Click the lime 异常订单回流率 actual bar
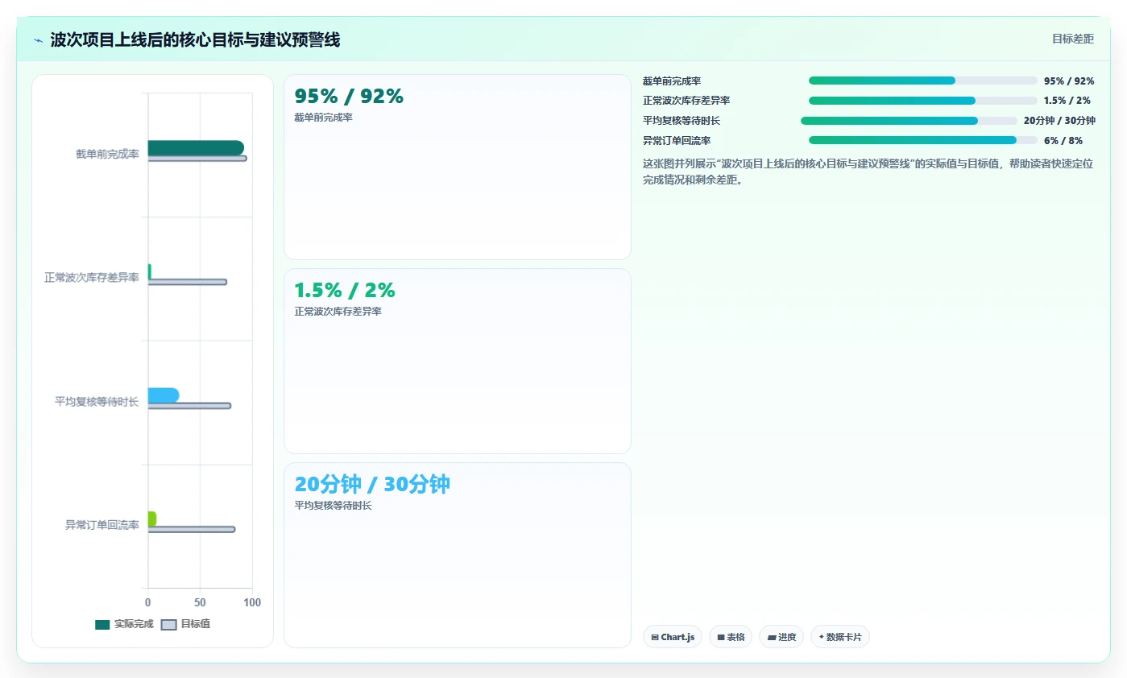The width and height of the screenshot is (1127, 678). pyautogui.click(x=152, y=519)
